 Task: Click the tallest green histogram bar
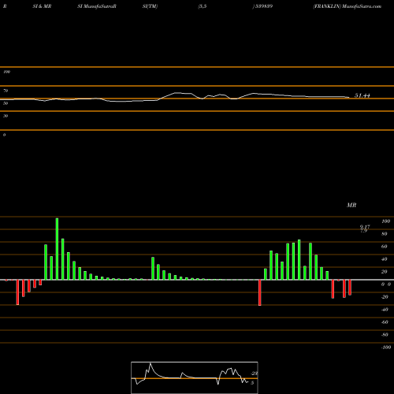(x=57, y=249)
